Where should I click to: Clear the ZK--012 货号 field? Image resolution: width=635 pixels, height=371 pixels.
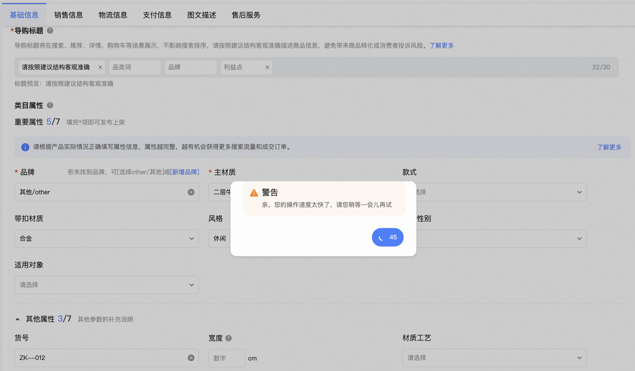(191, 358)
